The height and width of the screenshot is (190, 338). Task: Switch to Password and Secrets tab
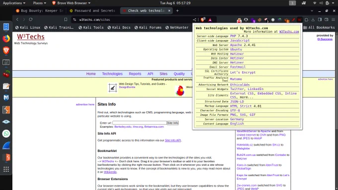coord(92,10)
